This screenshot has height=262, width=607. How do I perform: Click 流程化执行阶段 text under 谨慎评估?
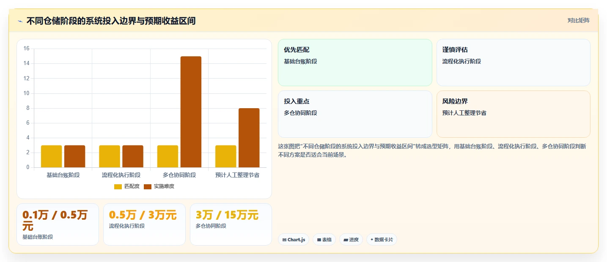pos(461,61)
